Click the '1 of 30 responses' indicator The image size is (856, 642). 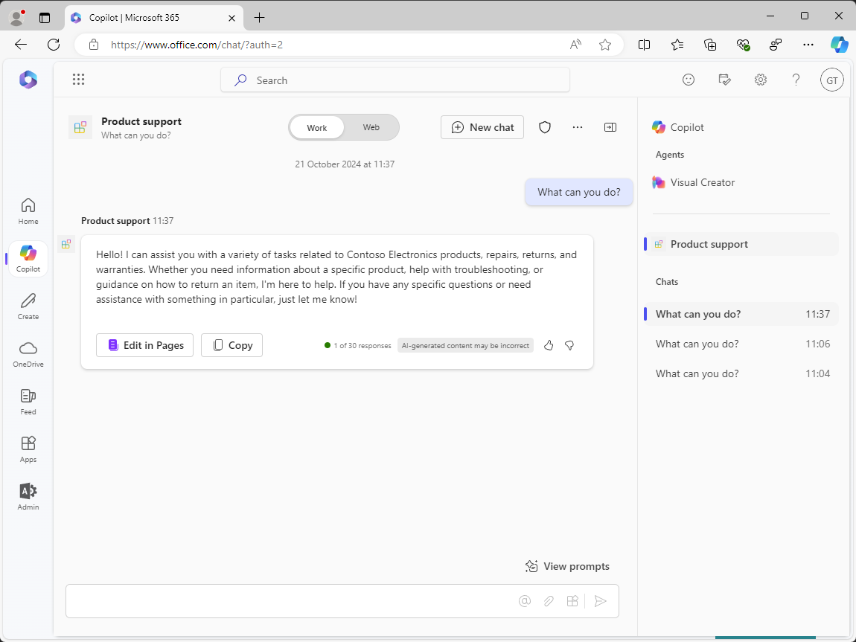coord(357,346)
